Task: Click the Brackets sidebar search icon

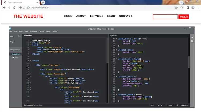Action: coord(19,36)
